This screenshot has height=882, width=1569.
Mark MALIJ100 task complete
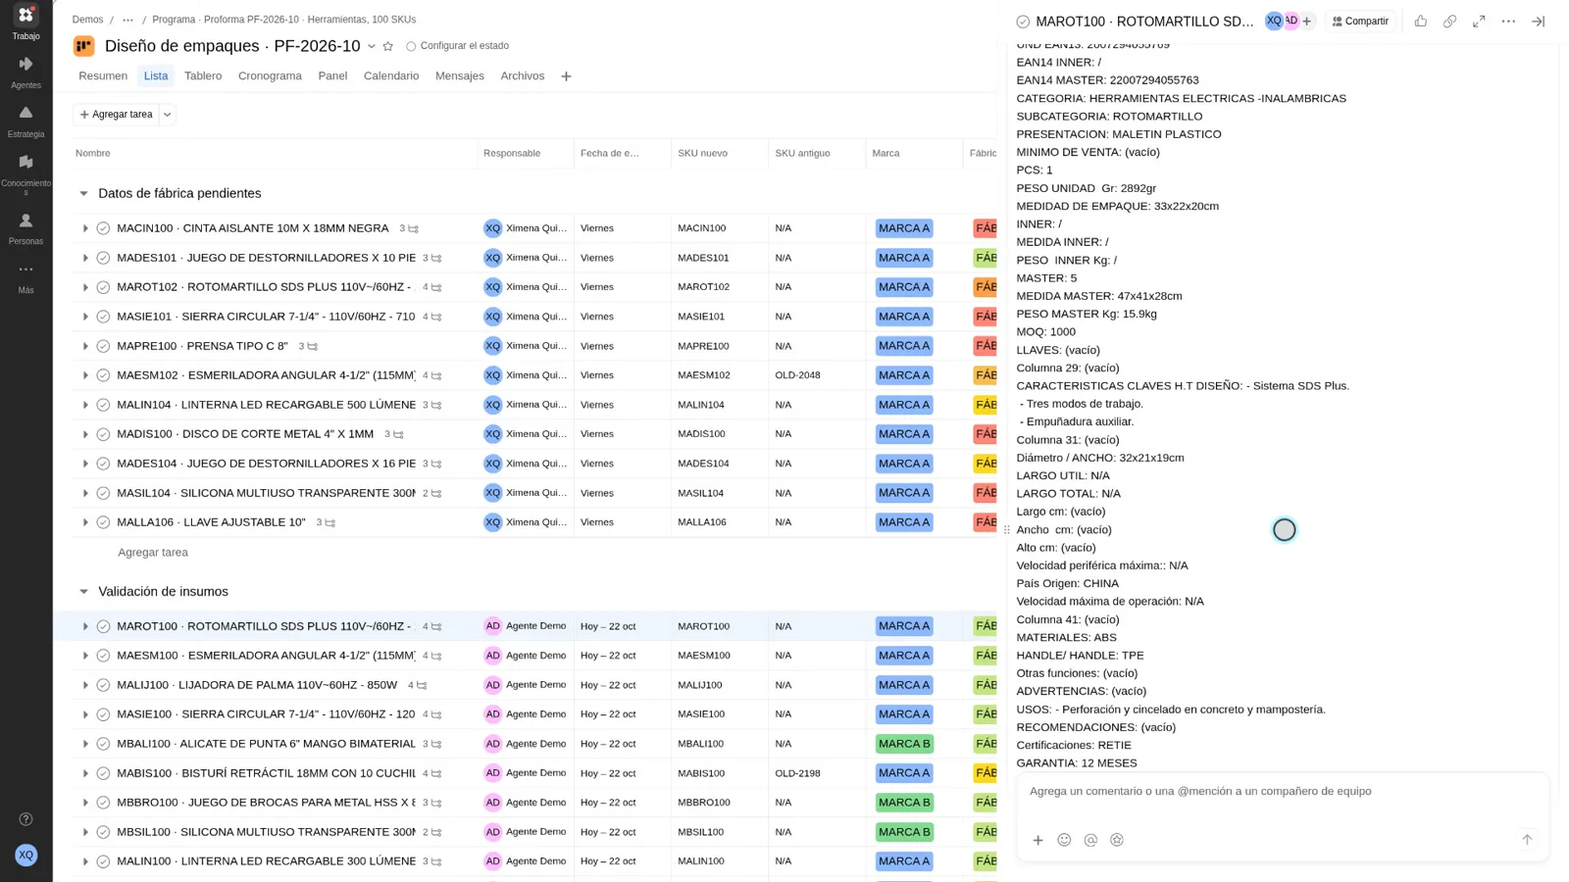103,685
